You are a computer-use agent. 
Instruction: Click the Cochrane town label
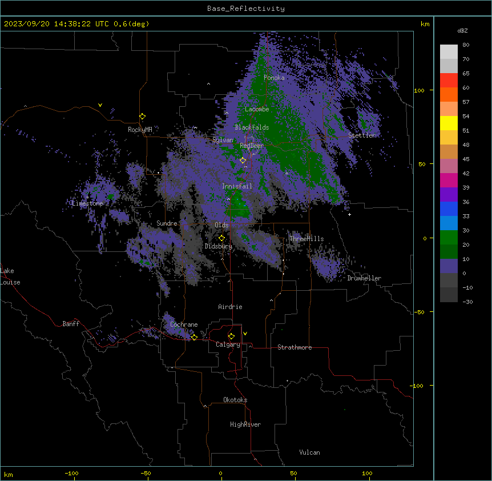(184, 324)
